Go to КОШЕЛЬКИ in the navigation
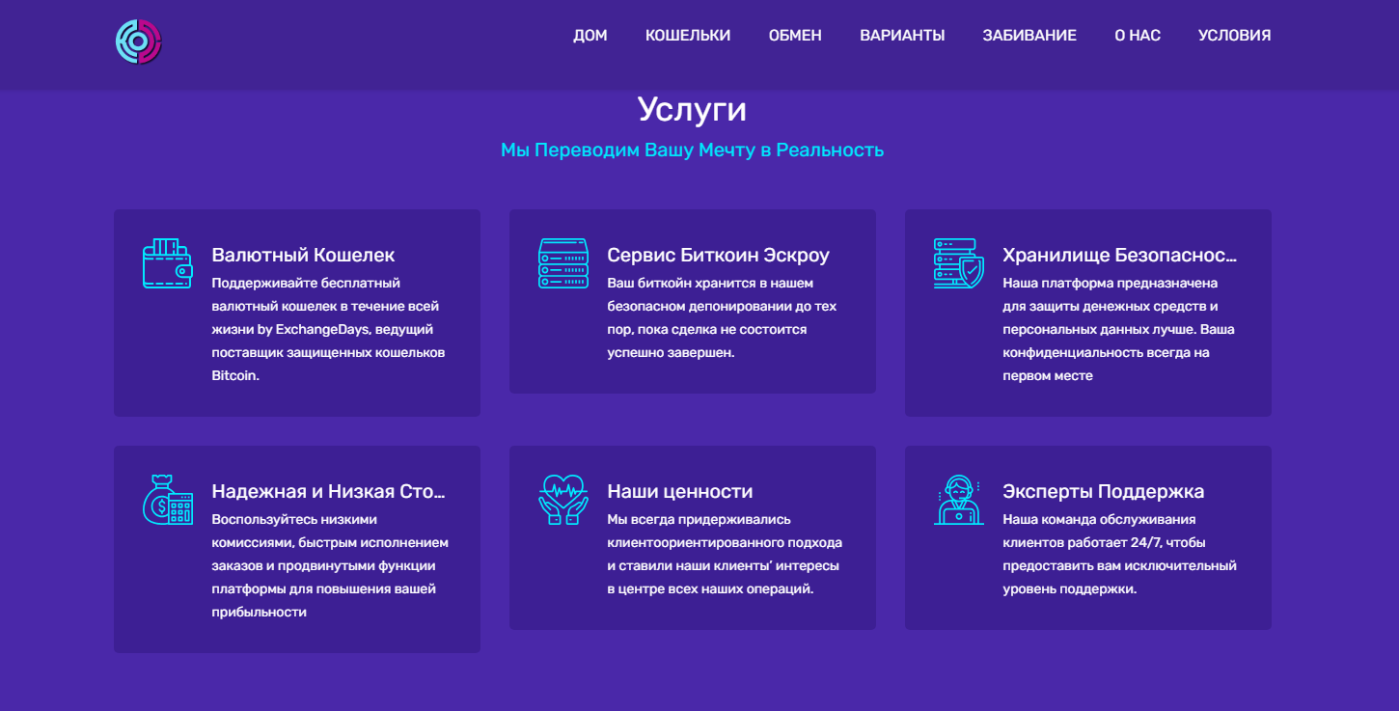This screenshot has width=1399, height=711. (x=688, y=36)
